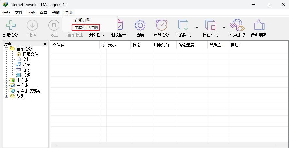Click the Resume (继续) download arrow icon

point(32,25)
